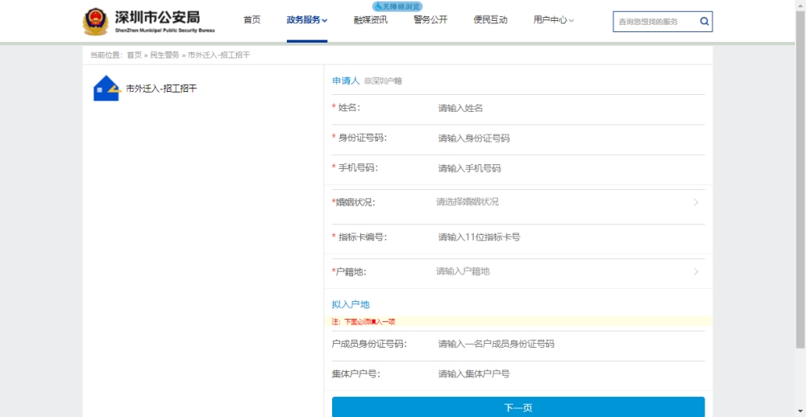Click the search magnifier icon

704,22
